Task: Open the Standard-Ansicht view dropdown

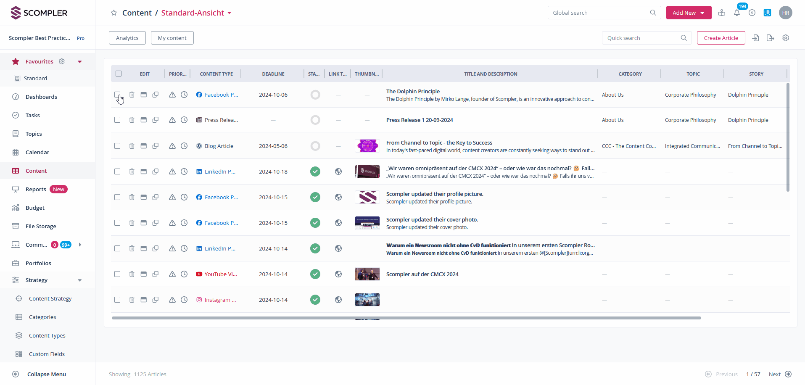Action: [230, 13]
